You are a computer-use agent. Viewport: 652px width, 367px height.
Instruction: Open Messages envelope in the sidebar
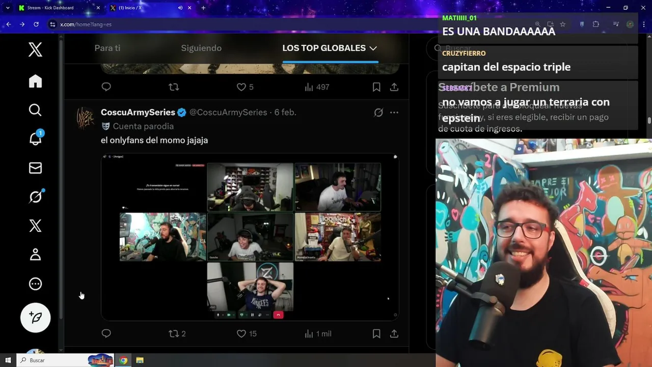pos(35,168)
